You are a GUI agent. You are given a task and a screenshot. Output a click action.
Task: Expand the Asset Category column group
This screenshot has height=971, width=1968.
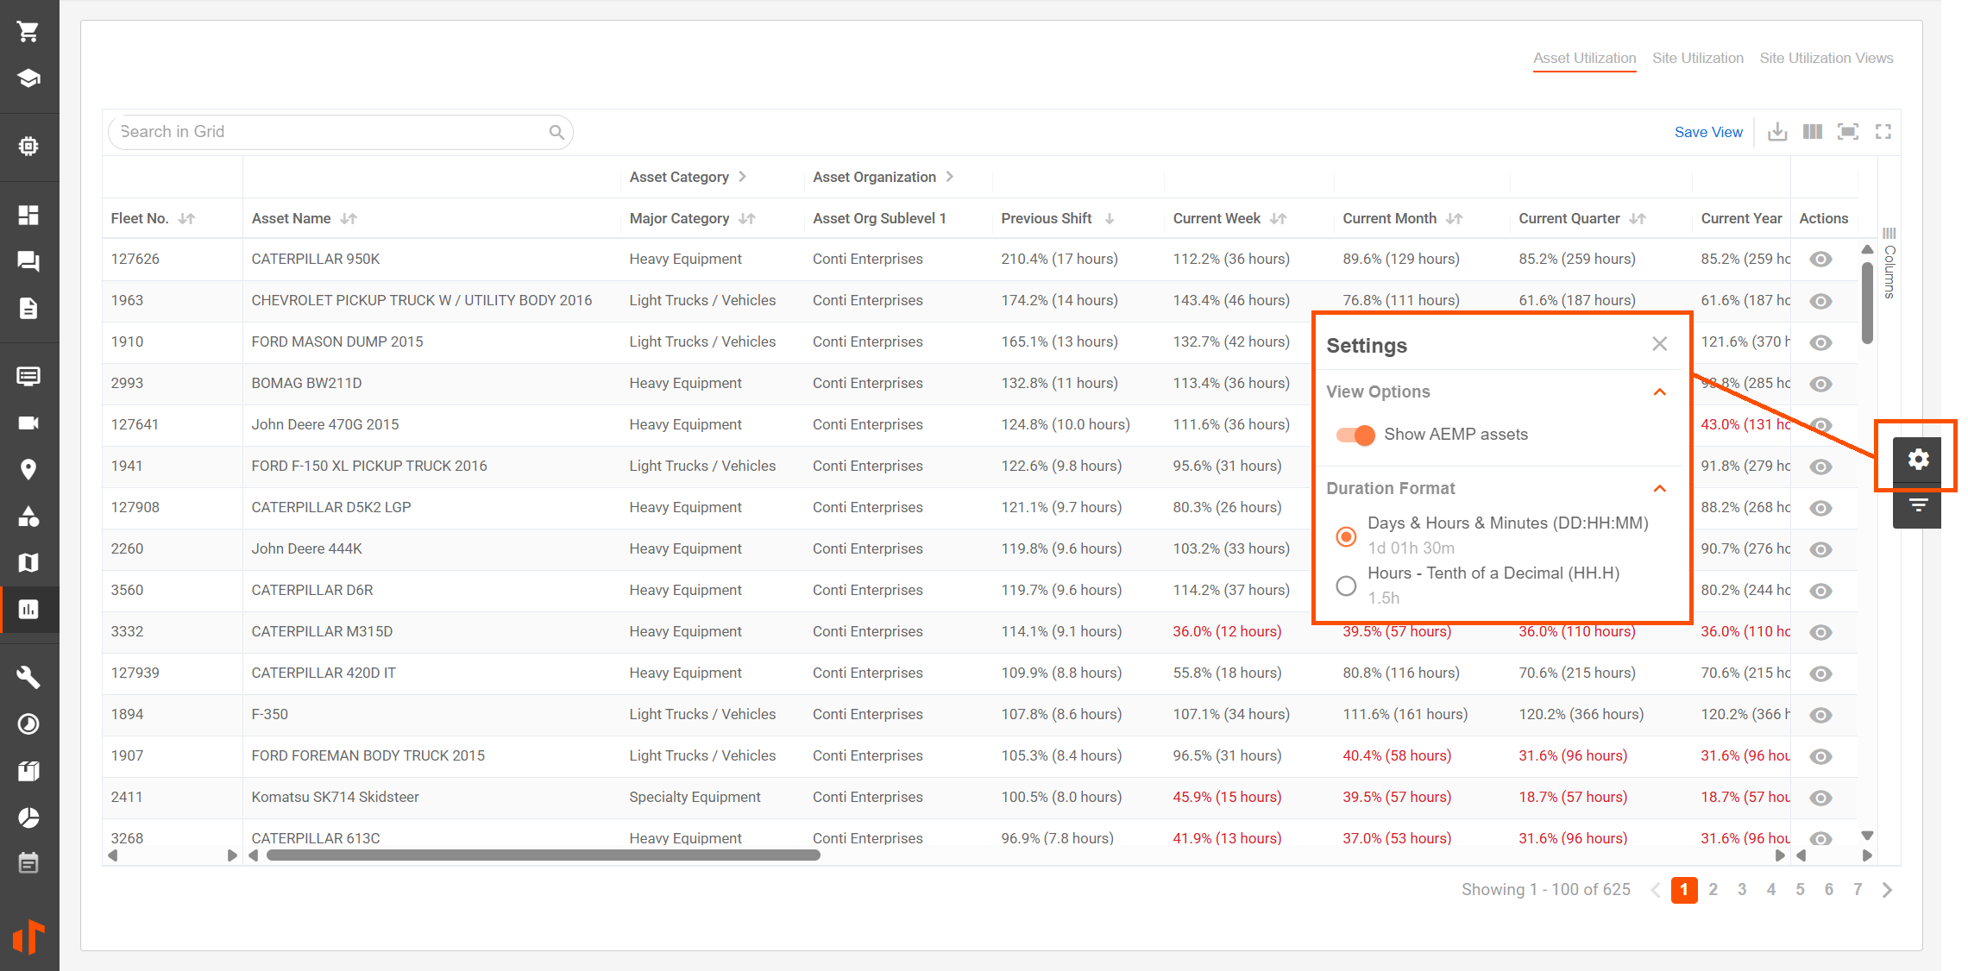point(742,177)
